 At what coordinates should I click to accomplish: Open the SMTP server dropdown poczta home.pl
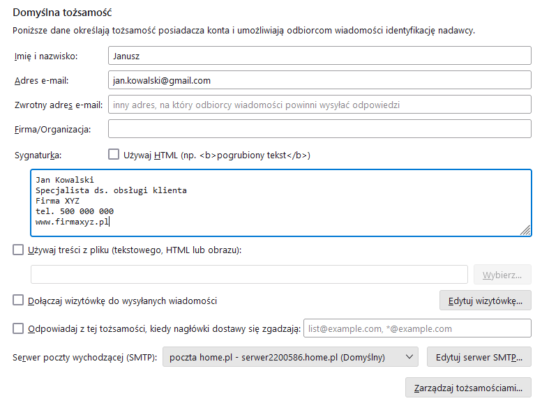290,357
